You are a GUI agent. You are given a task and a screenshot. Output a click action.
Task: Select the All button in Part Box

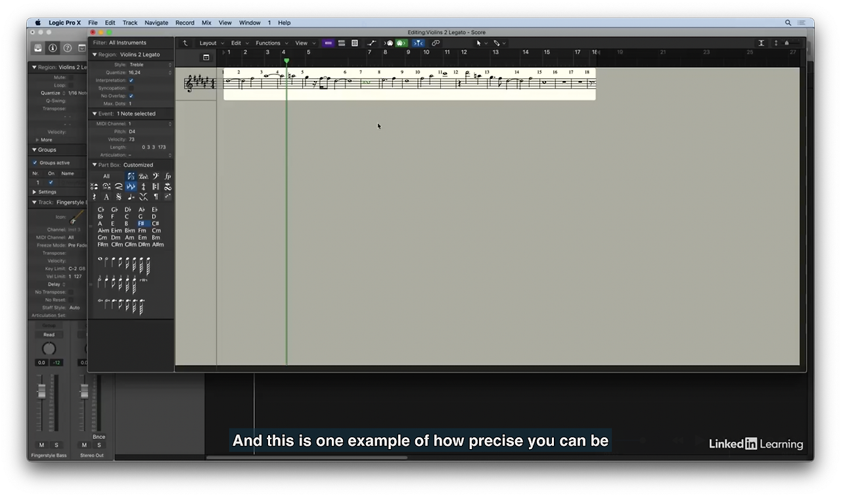pyautogui.click(x=106, y=176)
